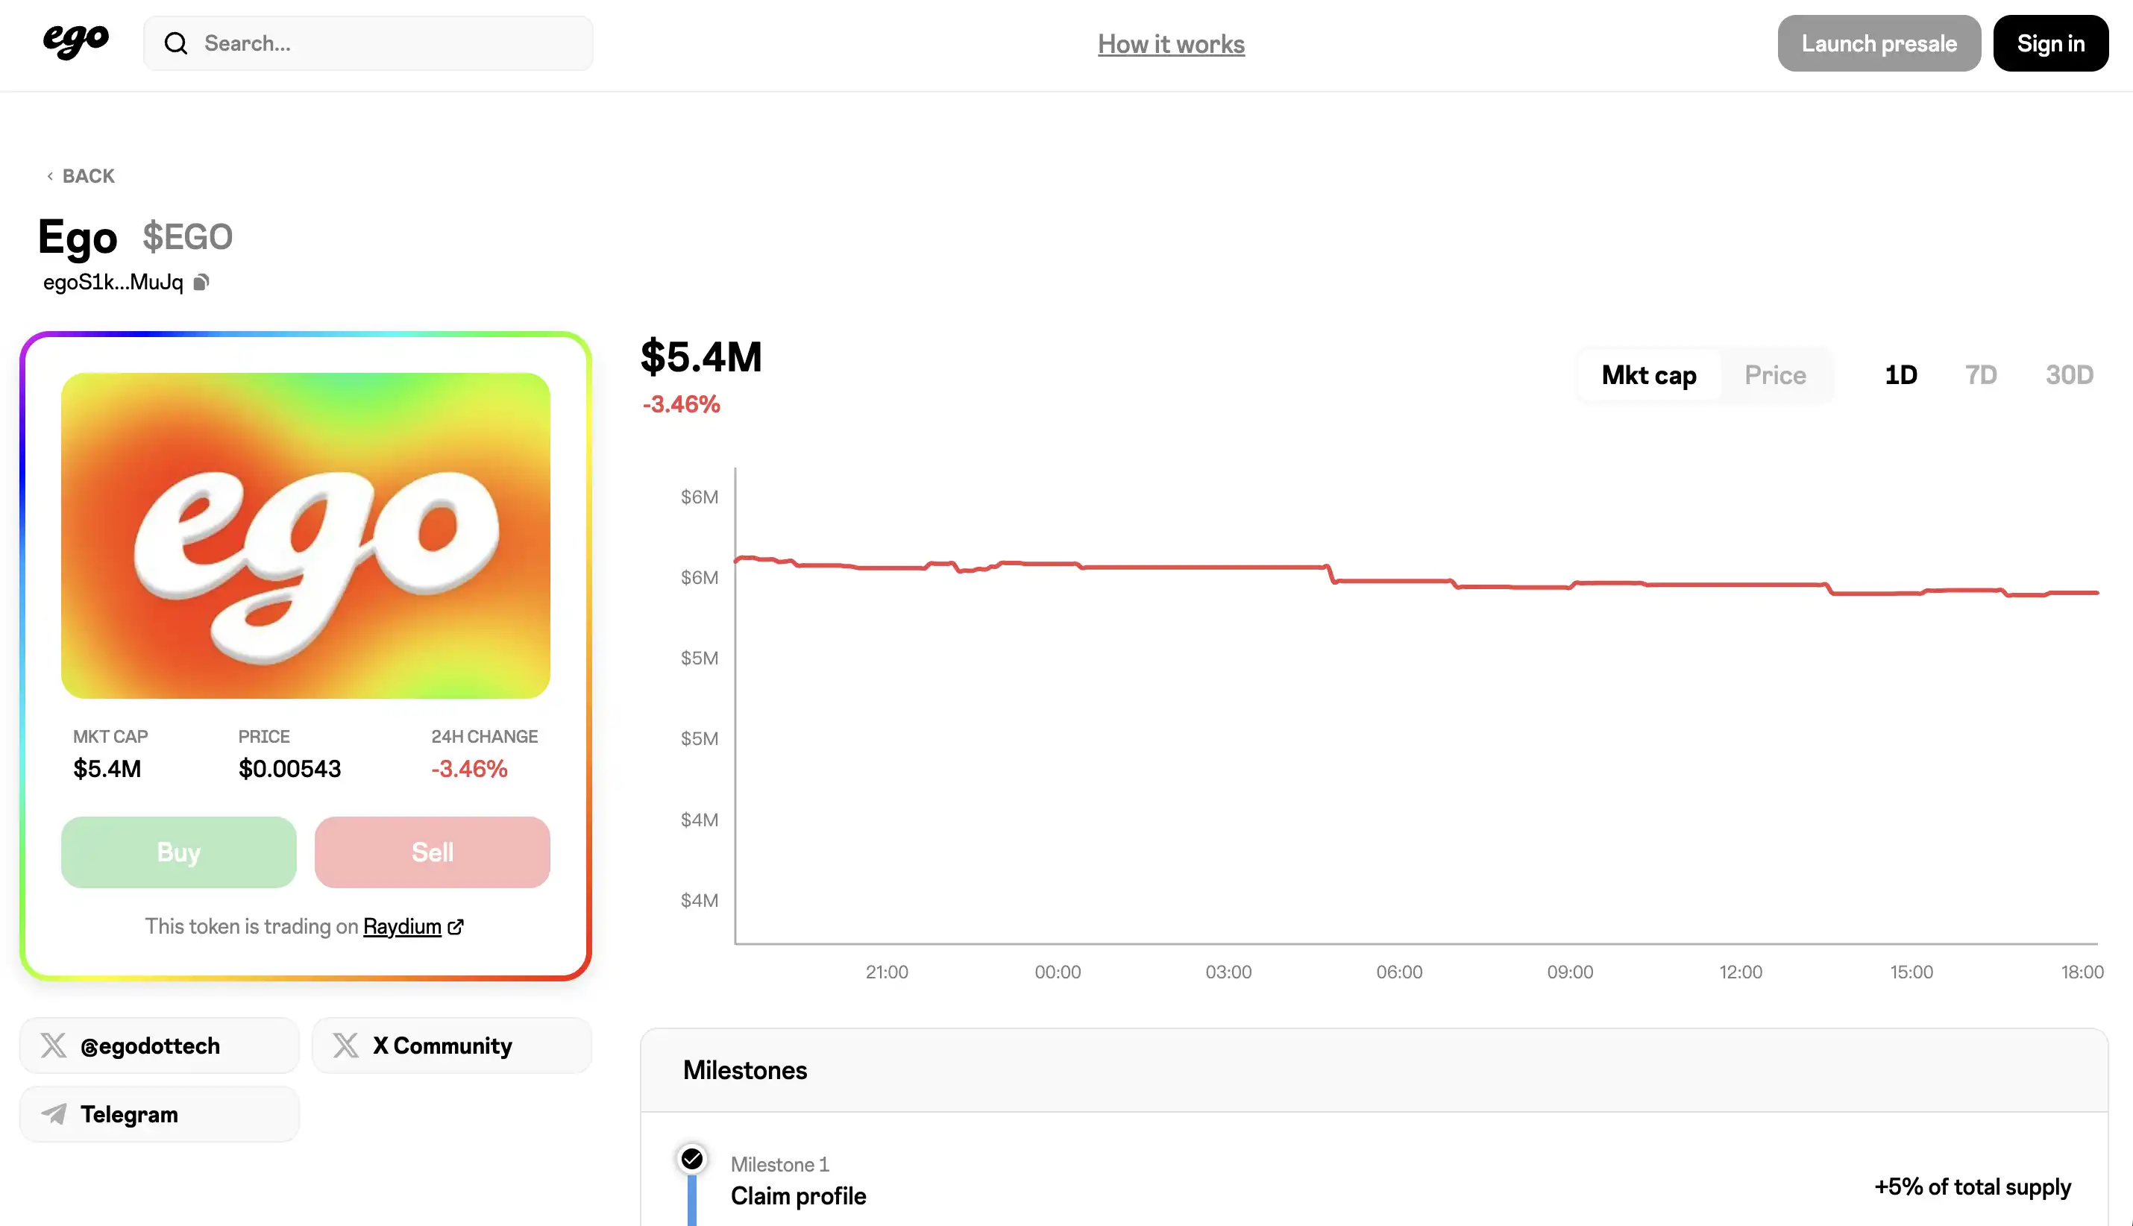Image resolution: width=2133 pixels, height=1226 pixels.
Task: Toggle the chart to Price view
Action: tap(1775, 376)
